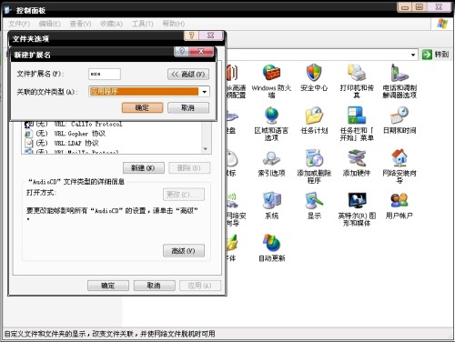The image size is (455, 342).
Task: Close the 新建扩展名 dialog
Action: 201,51
